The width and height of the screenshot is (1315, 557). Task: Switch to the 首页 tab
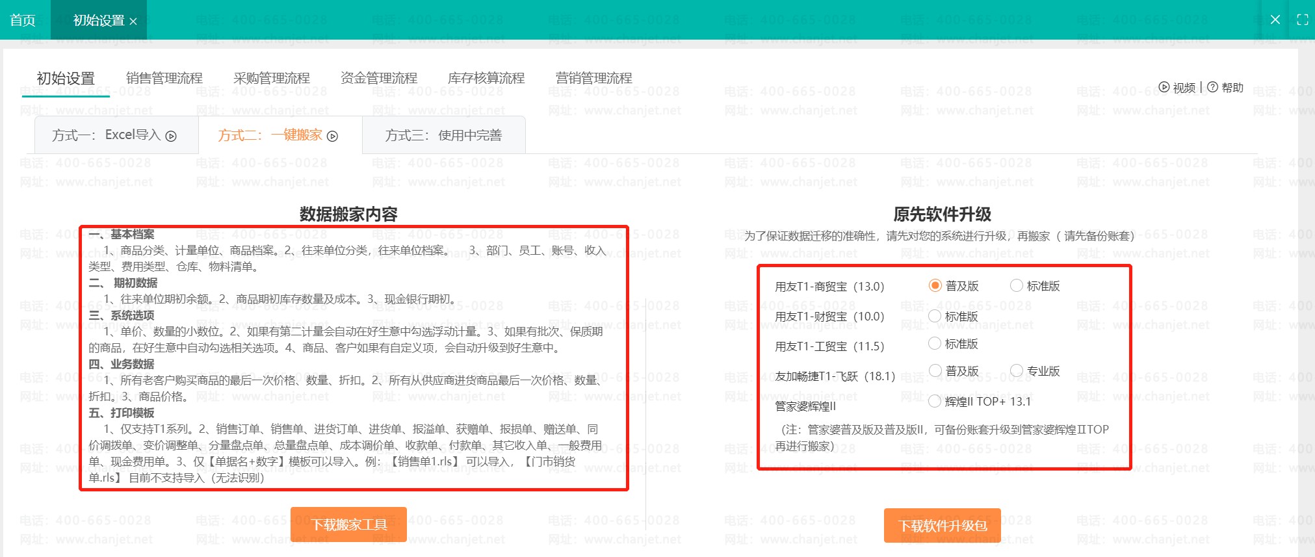tap(23, 20)
